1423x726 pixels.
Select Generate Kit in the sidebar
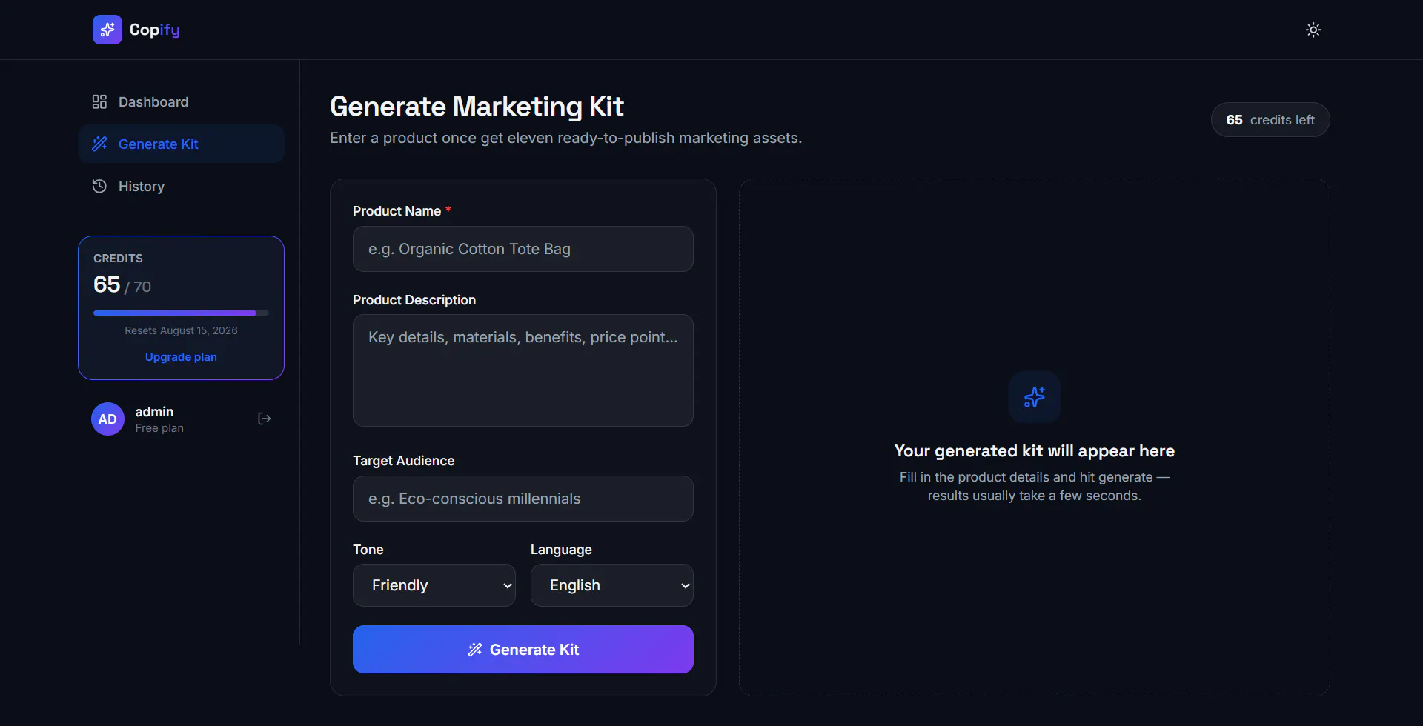181,144
